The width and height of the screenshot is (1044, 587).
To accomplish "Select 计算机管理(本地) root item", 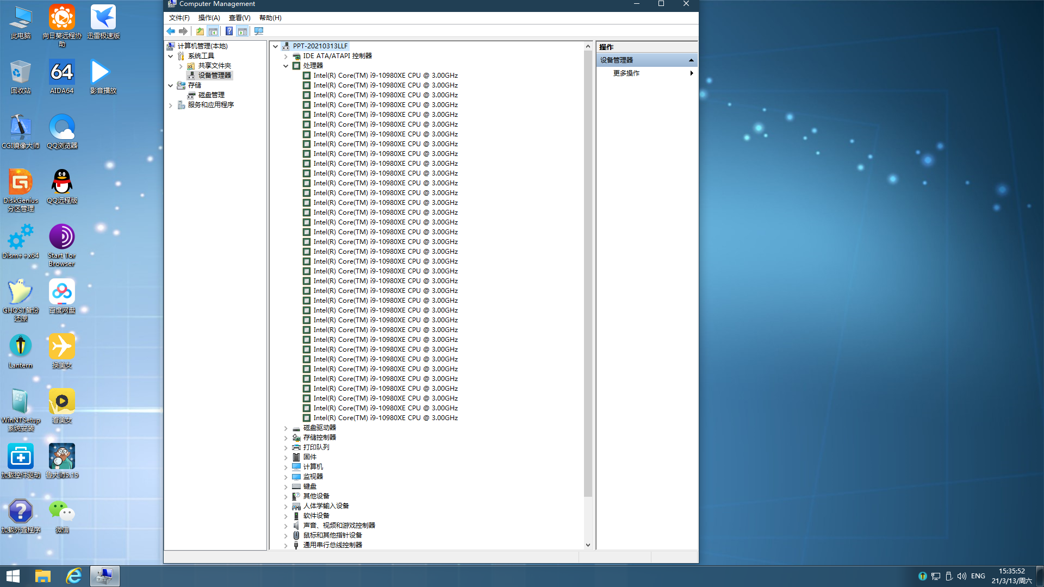I will 202,46.
